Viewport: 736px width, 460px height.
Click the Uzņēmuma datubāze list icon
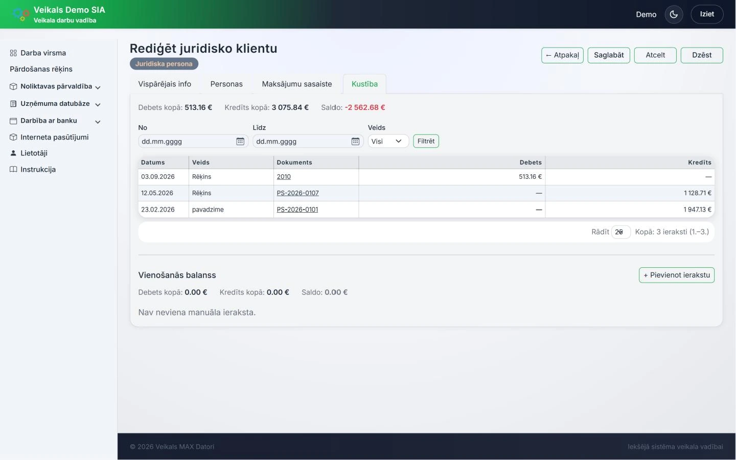click(x=13, y=104)
